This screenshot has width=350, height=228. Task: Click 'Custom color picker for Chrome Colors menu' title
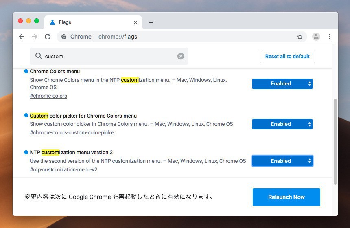pyautogui.click(x=83, y=116)
